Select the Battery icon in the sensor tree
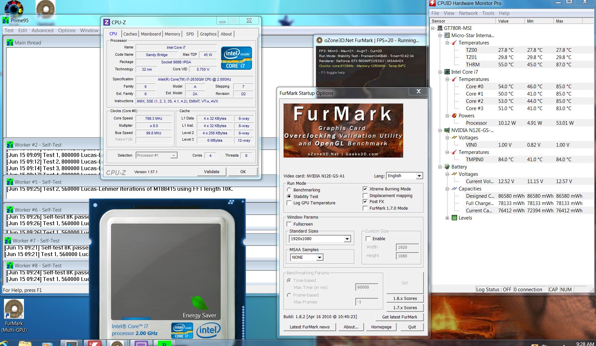Viewport: 596px width, 346px height. coord(447,167)
